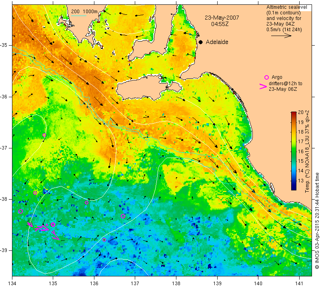Click the 135 longitude axis label
This screenshot has height=288, width=320.
[x=53, y=283]
